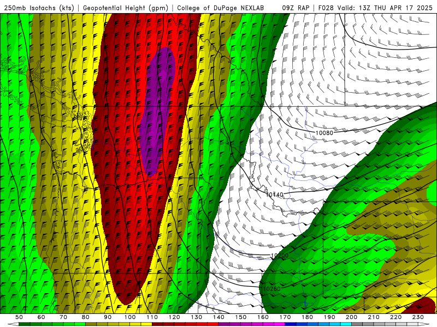437x327 pixels.
Task: Click the '250mb Isotachs (kts)' title text
Action: pyautogui.click(x=39, y=8)
